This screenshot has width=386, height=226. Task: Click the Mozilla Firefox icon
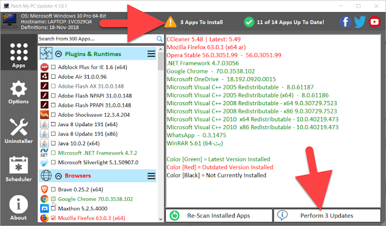tap(44, 218)
